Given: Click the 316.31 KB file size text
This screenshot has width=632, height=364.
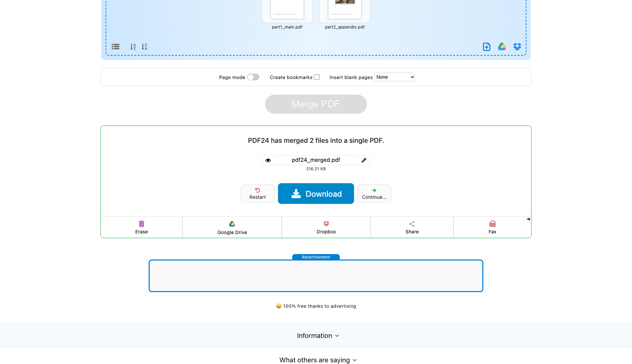Looking at the screenshot, I should click(x=316, y=169).
